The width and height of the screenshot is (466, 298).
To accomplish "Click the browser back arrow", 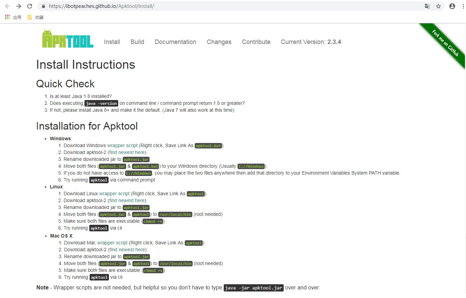I will point(8,6).
